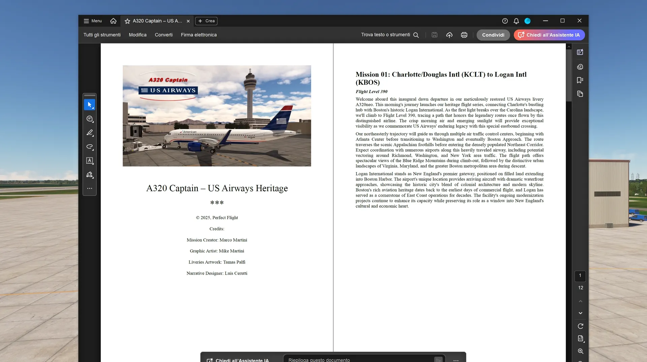Open the bookmarks panel
The height and width of the screenshot is (362, 647).
(x=580, y=80)
